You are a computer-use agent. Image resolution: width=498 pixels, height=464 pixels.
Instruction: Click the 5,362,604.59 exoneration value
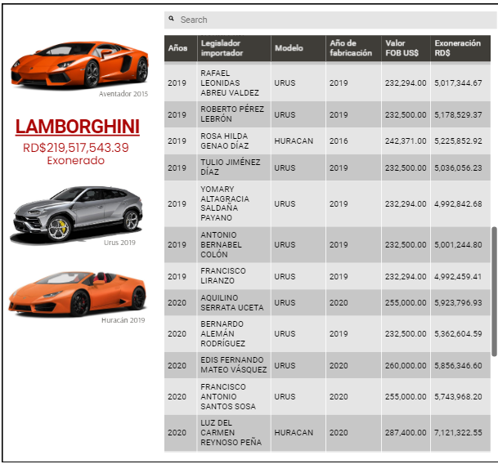click(x=458, y=333)
